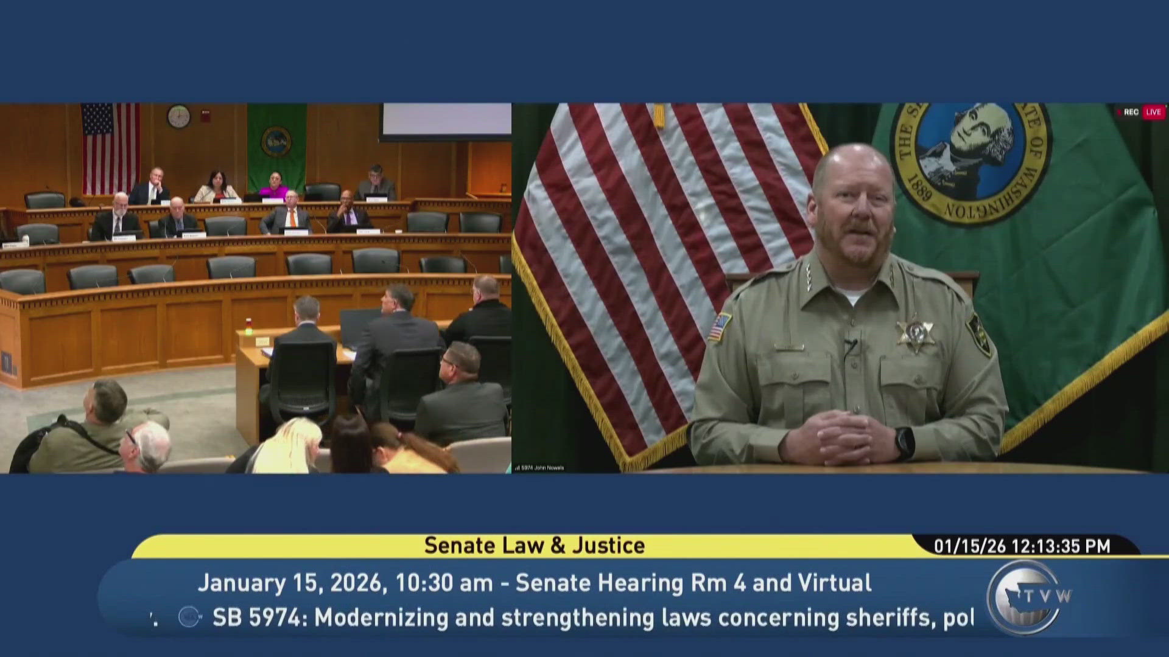Click the signal strength bars near John Nowels

[x=518, y=467]
